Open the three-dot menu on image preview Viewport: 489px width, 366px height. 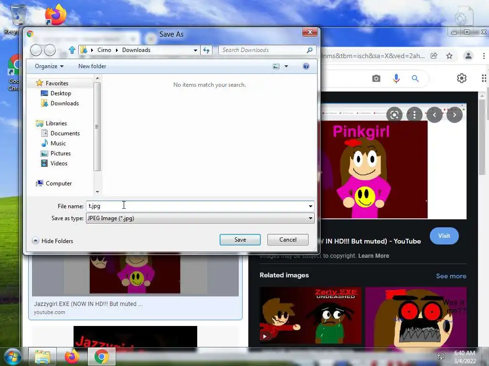415,115
